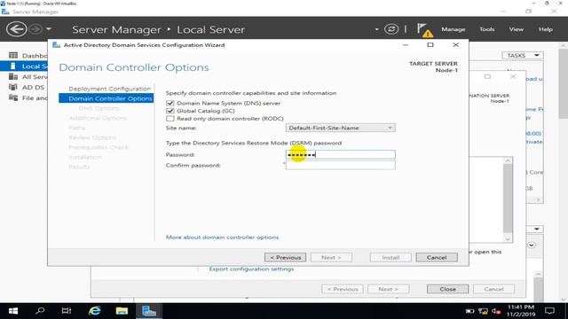
Task: Open the View menu
Action: click(517, 29)
